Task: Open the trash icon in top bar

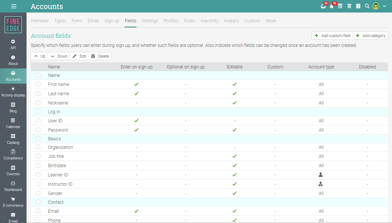Action: click(x=349, y=6)
